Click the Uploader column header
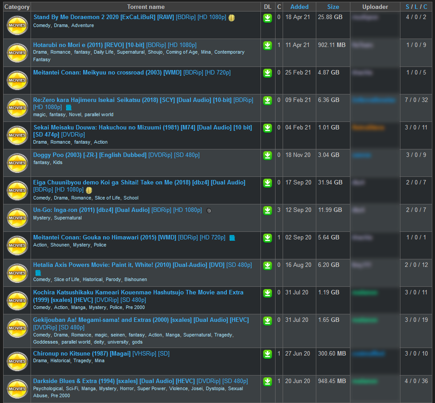The width and height of the screenshot is (435, 403). point(375,7)
